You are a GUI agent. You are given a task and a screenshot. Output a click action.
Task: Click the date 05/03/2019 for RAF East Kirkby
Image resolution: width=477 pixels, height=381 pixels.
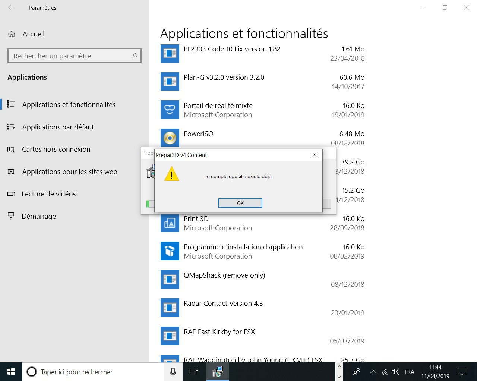pos(347,341)
